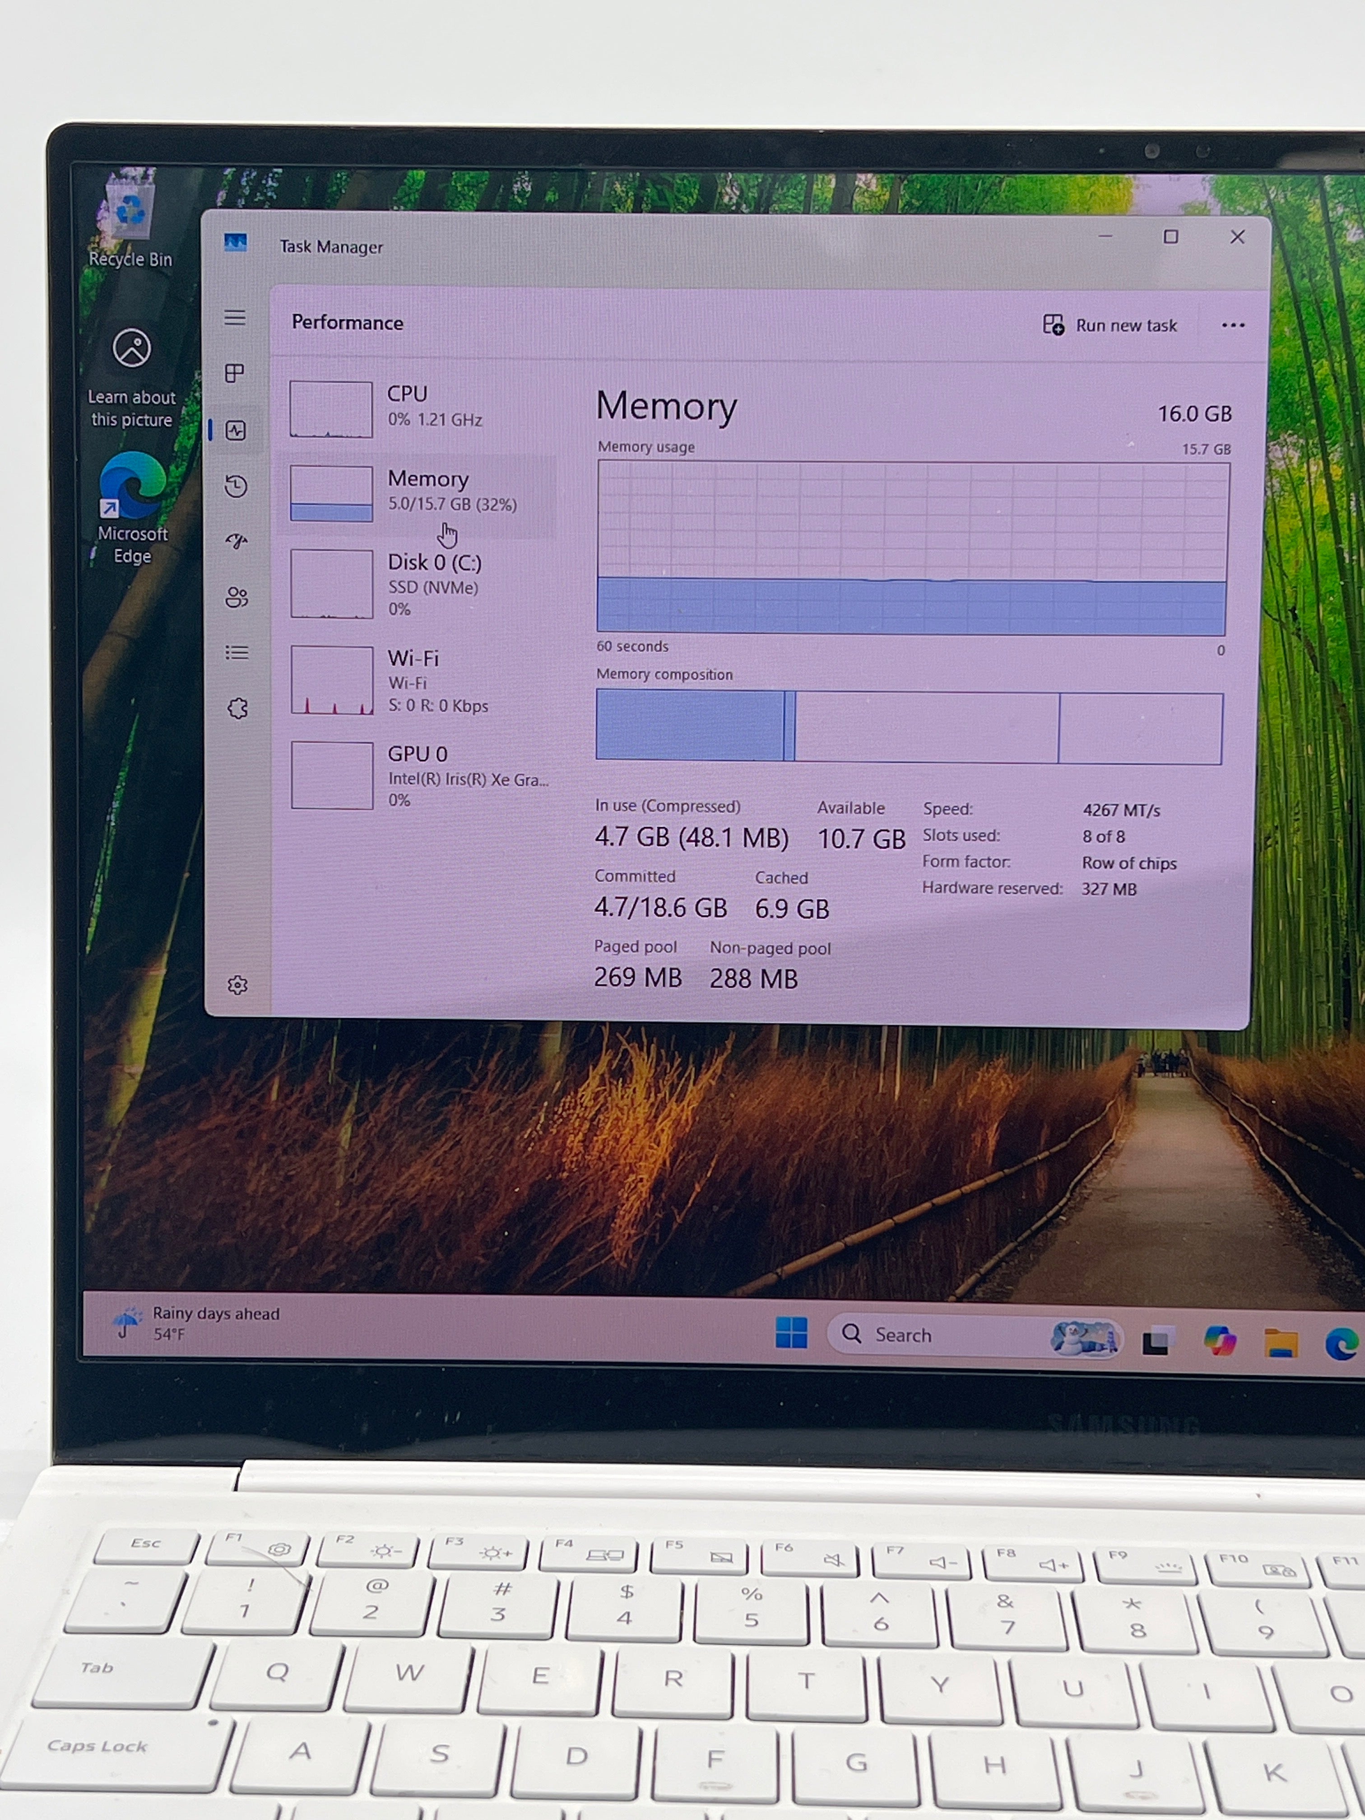Image resolution: width=1365 pixels, height=1820 pixels.
Task: Click the Available value 10.7 GB
Action: pyautogui.click(x=861, y=839)
